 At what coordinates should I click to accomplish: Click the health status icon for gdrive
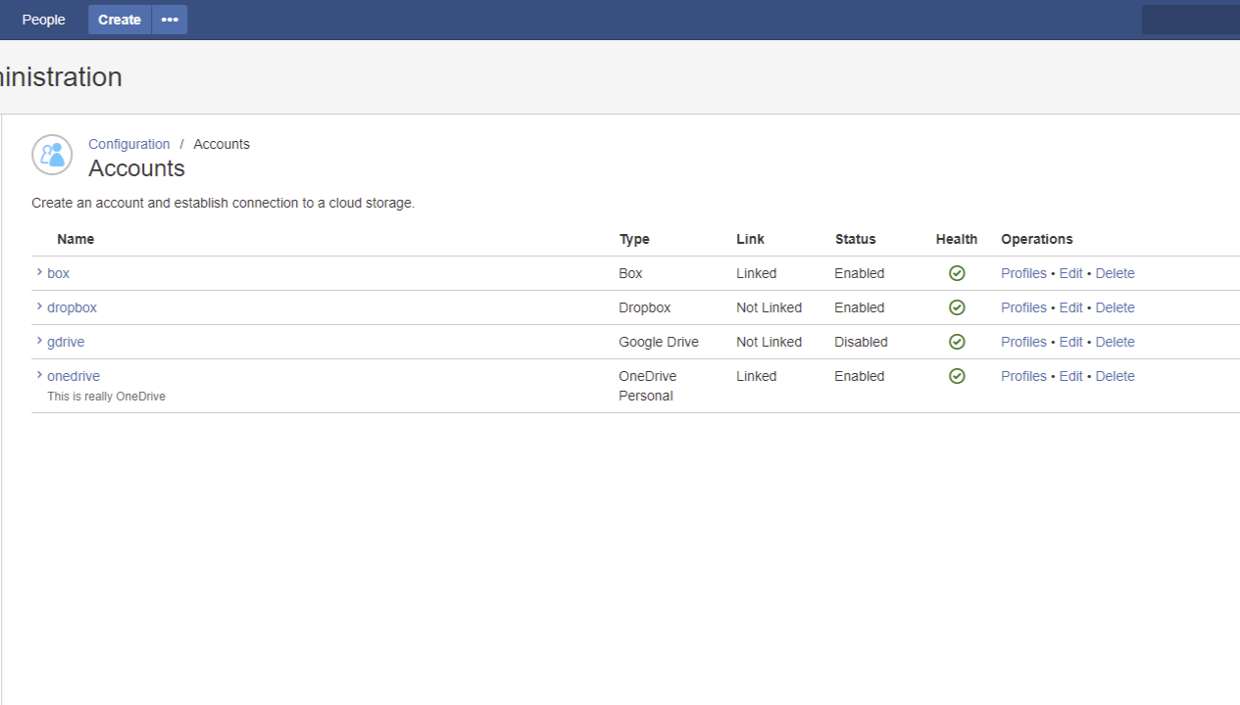tap(956, 342)
